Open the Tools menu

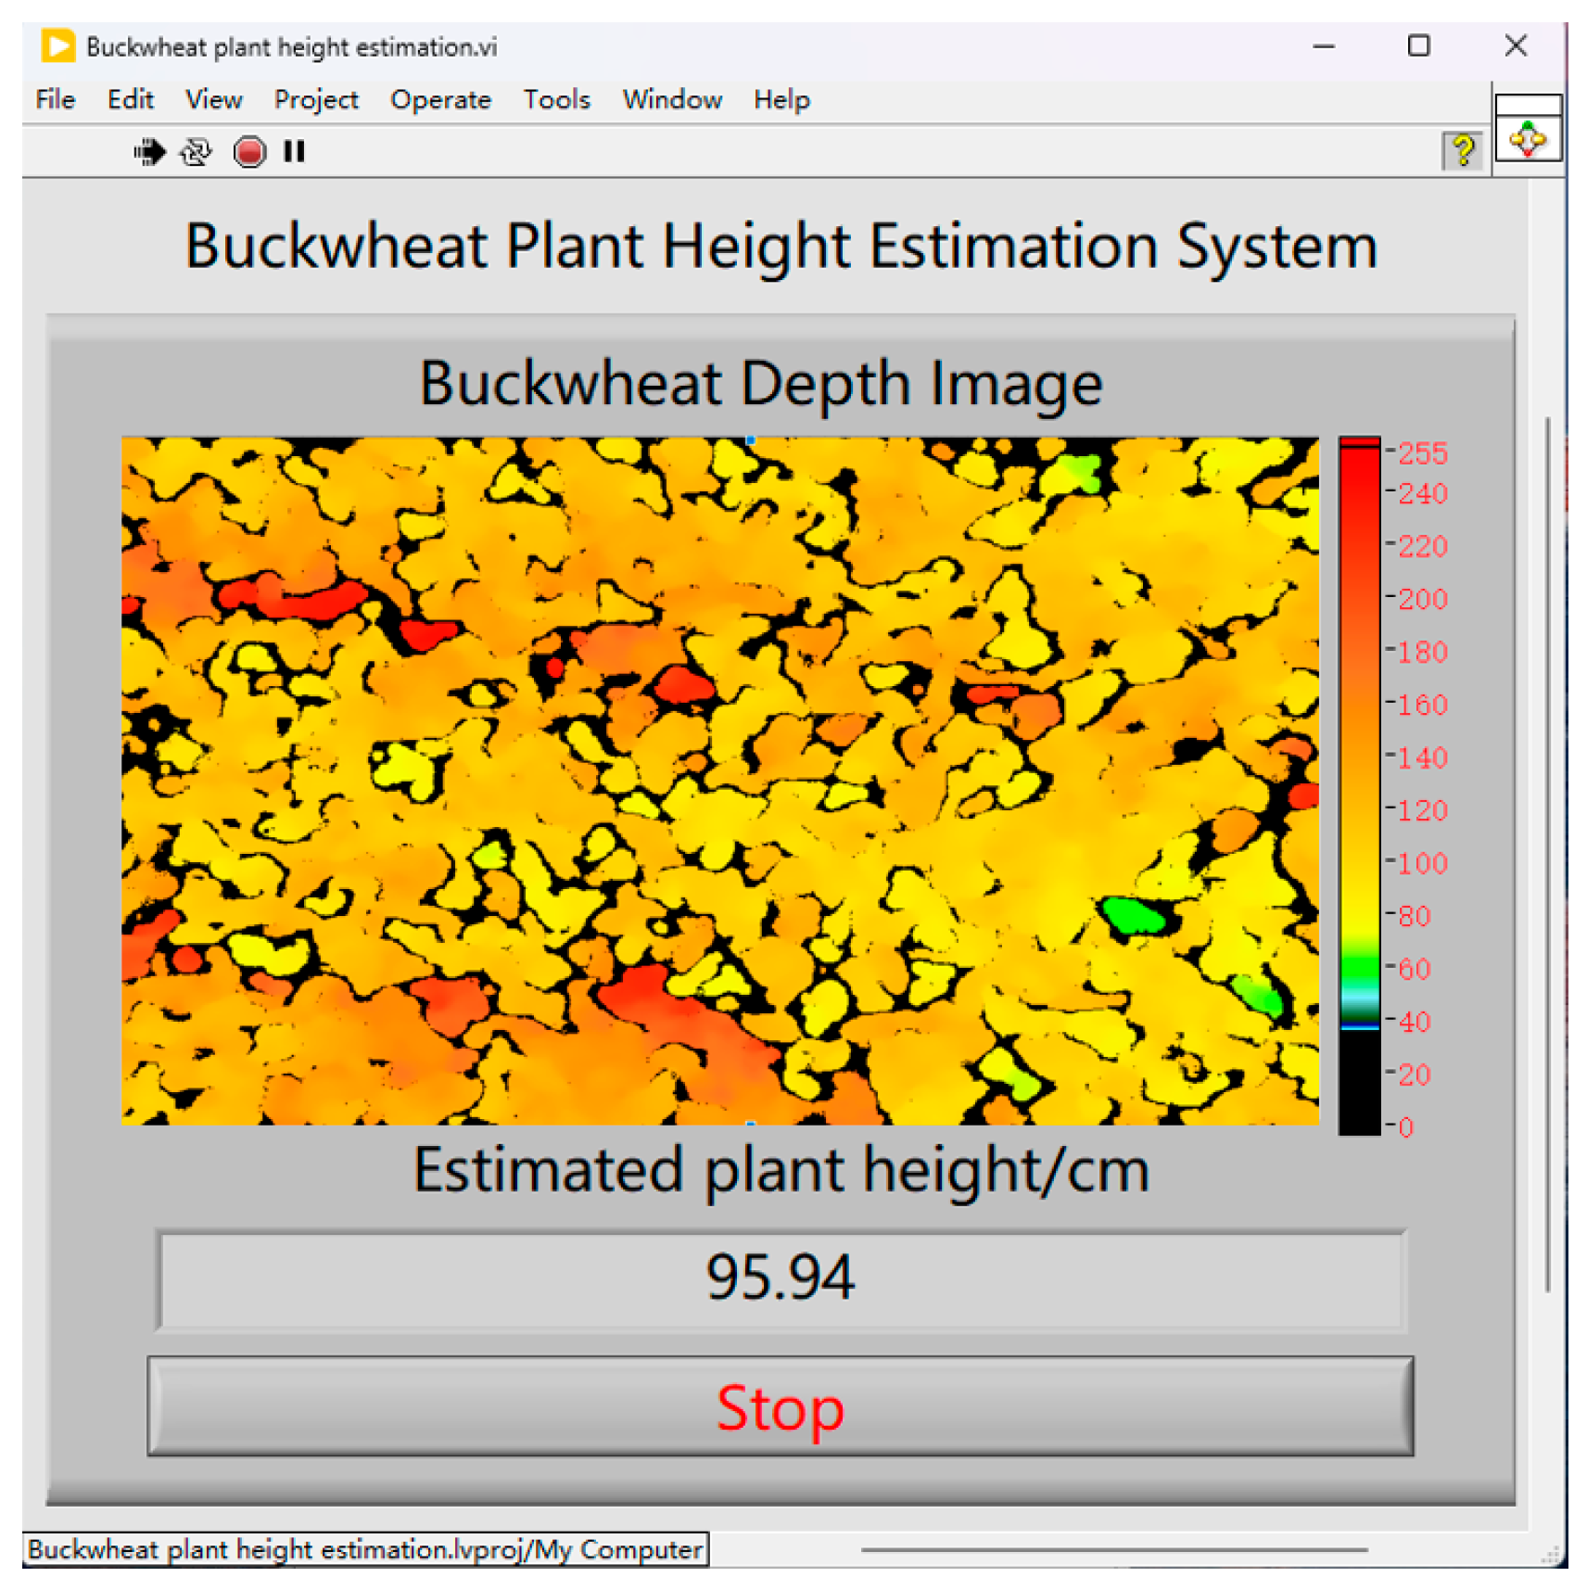(556, 100)
